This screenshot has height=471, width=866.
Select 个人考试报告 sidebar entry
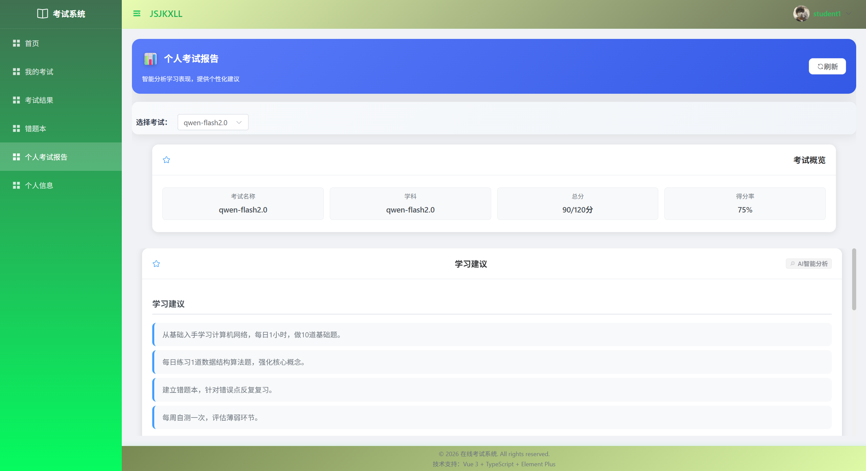tap(46, 157)
